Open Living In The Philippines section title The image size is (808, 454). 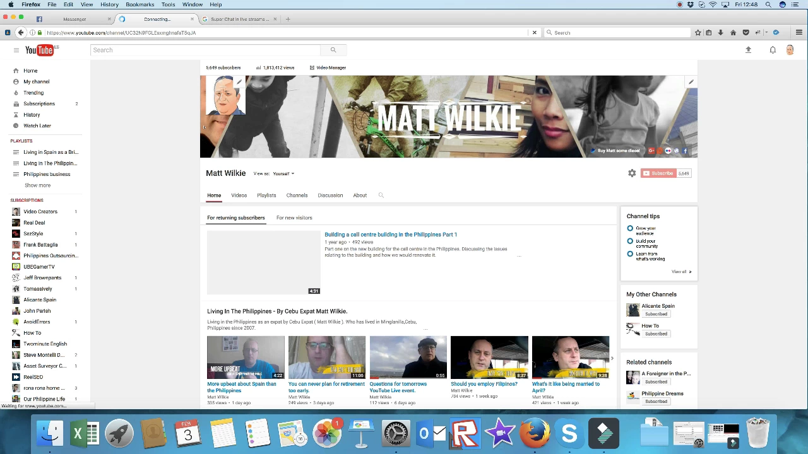pos(277,311)
